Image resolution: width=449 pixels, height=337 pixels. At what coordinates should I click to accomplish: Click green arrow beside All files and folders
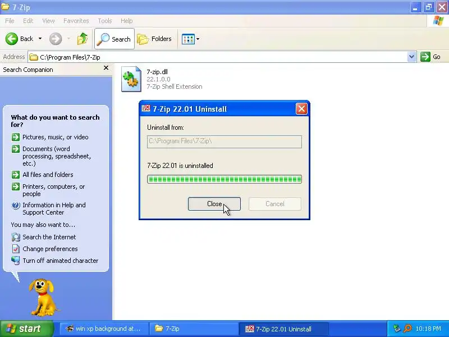tap(16, 175)
